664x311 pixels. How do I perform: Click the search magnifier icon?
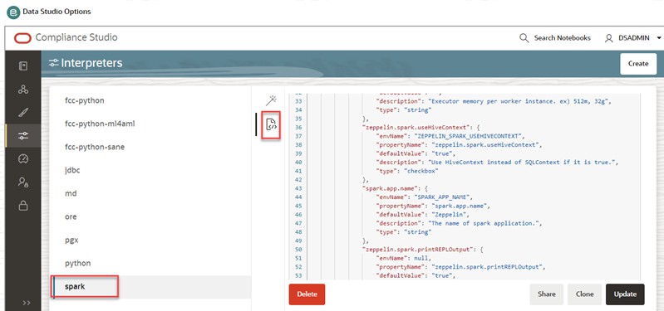(524, 38)
